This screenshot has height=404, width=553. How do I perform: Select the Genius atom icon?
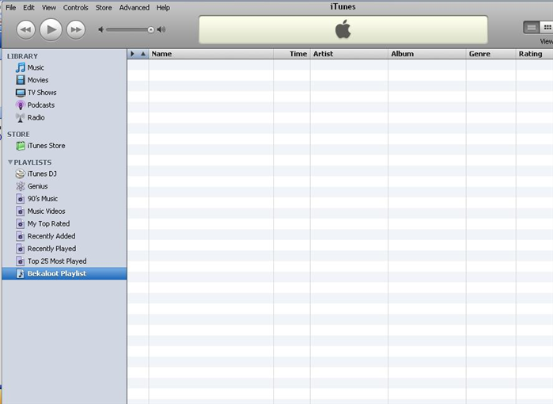pyautogui.click(x=21, y=186)
